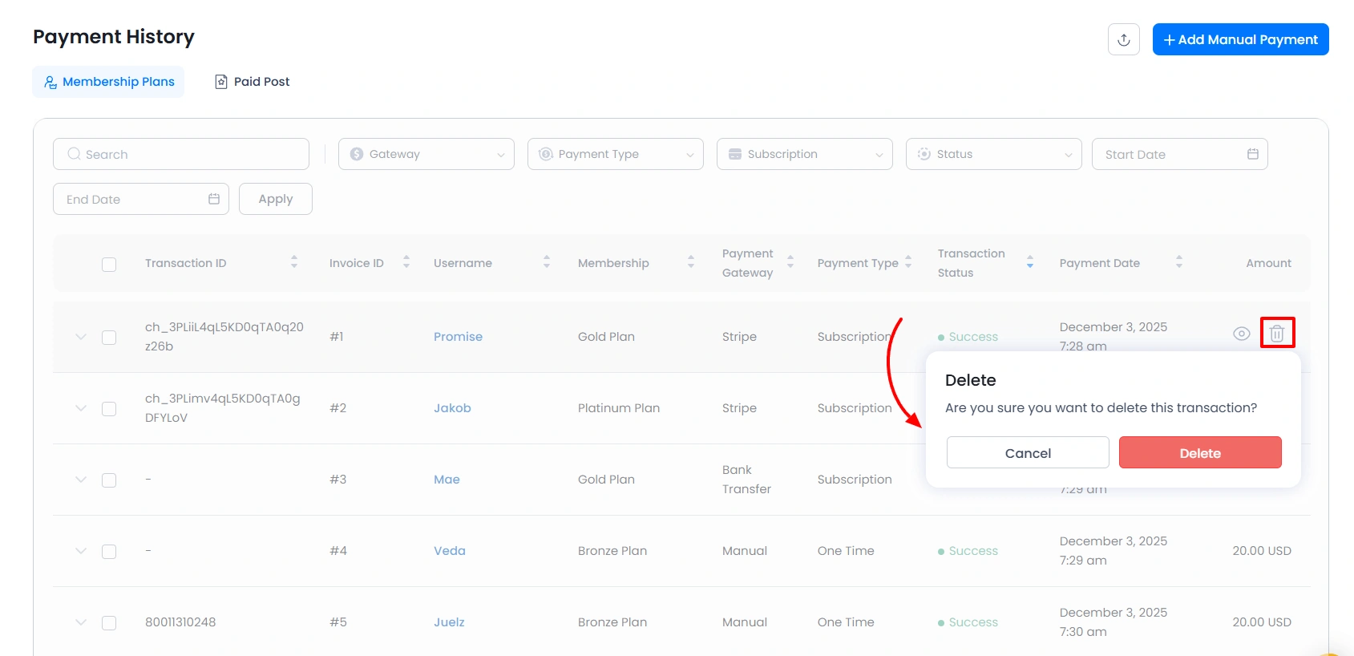Click Success status in Juelz row
Image resolution: width=1354 pixels, height=656 pixels.
[968, 622]
